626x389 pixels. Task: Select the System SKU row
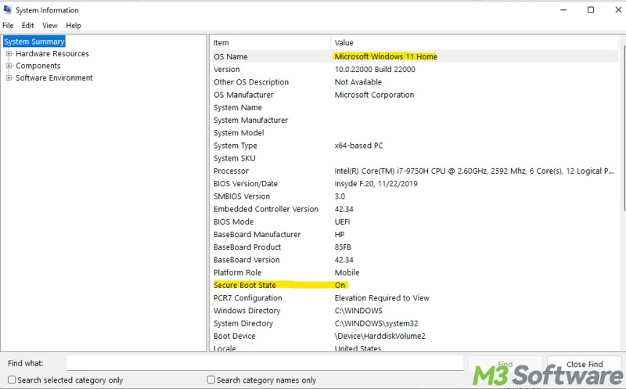click(x=414, y=159)
